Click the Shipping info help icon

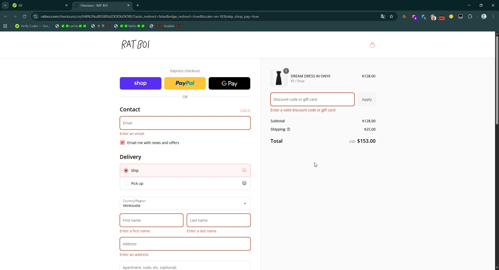click(x=288, y=130)
